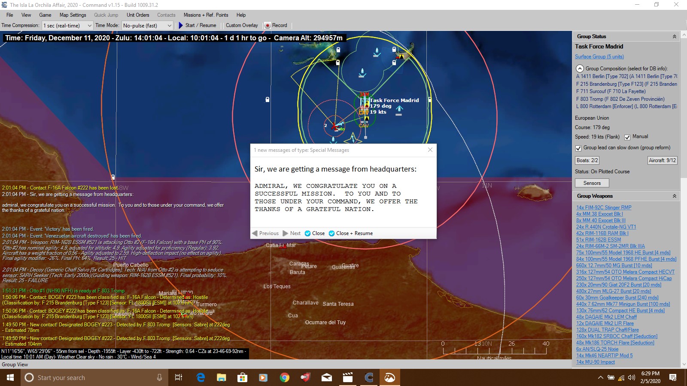Screen dimensions: 687x386
Task: Open 24x RIM-66M-2 SM-2MR Blk IIIA link
Action: [610, 246]
